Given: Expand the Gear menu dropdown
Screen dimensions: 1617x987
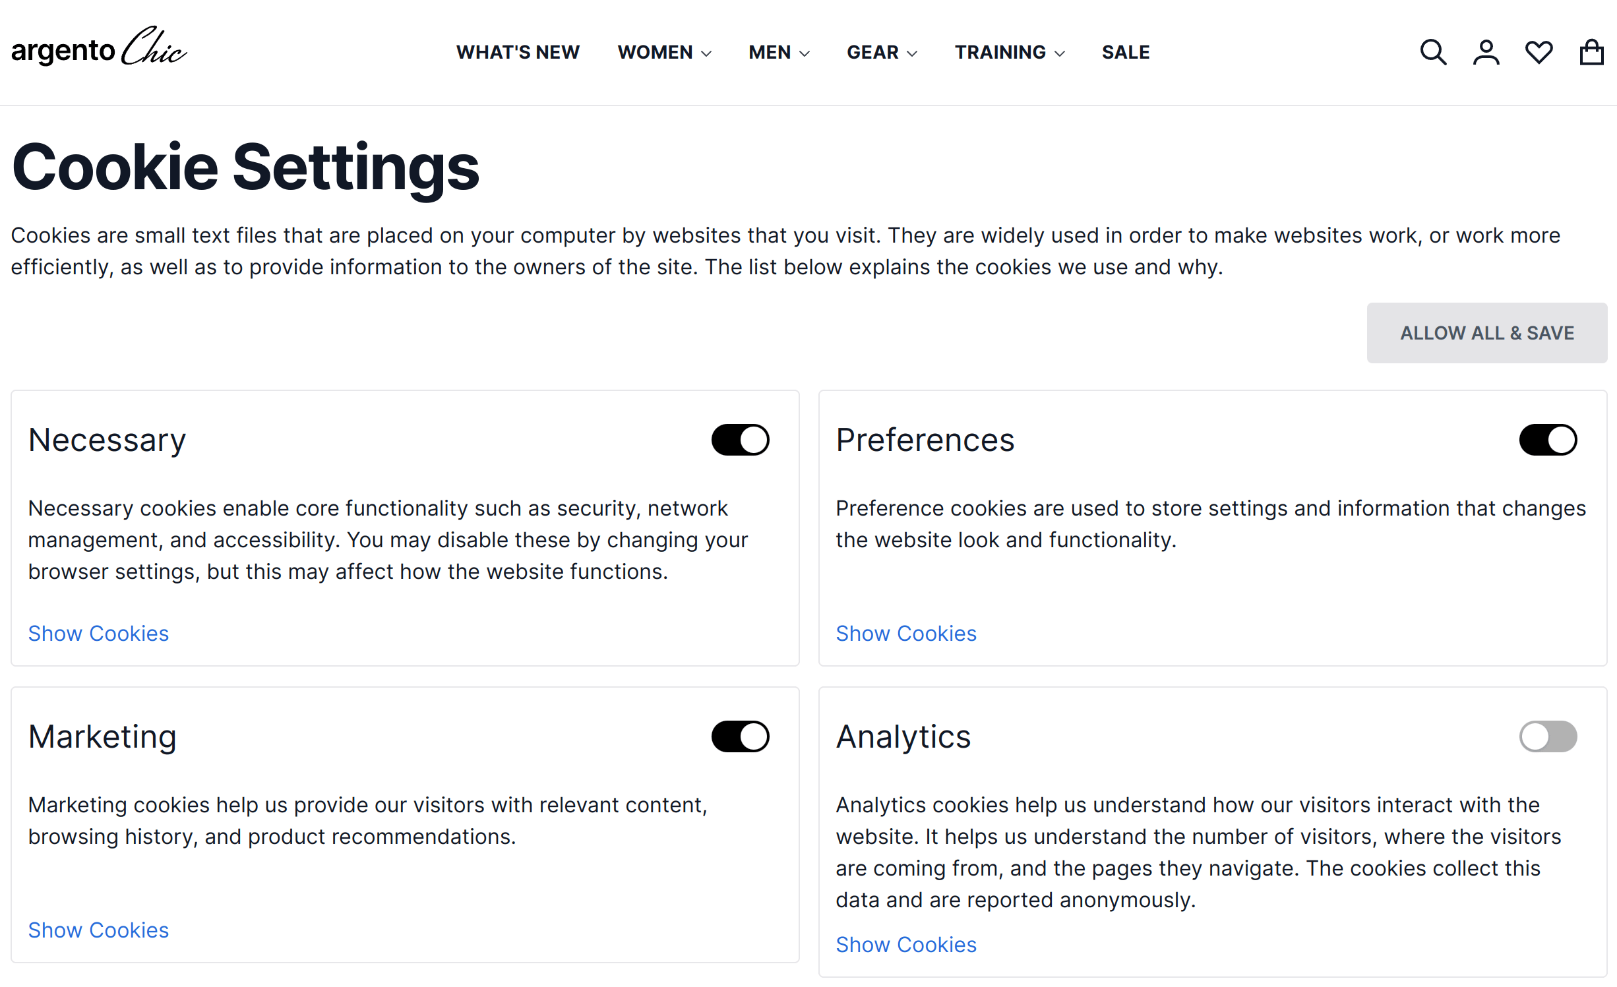Looking at the screenshot, I should 882,52.
